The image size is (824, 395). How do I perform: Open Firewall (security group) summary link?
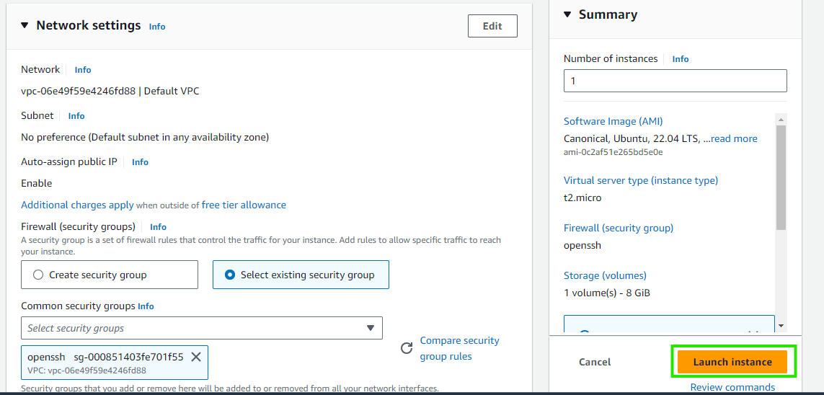[x=619, y=228]
